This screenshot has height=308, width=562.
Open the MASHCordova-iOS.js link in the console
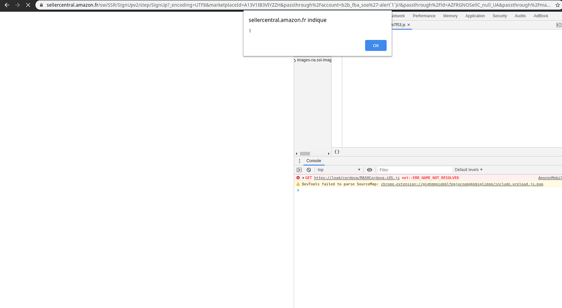(x=356, y=178)
